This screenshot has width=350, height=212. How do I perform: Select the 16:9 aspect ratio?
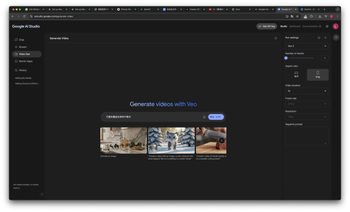296,75
